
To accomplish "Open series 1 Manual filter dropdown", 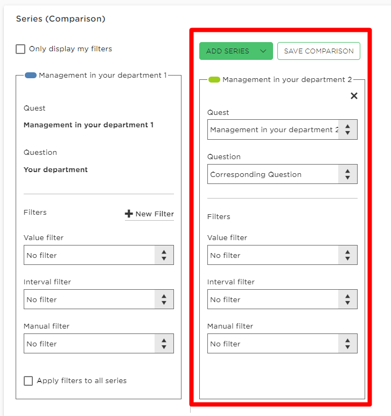I will 99,344.
